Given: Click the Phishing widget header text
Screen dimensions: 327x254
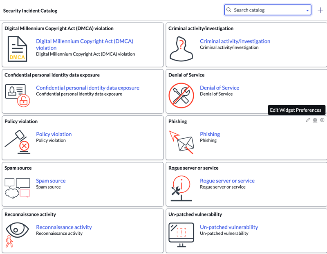Looking at the screenshot, I should coord(177,121).
